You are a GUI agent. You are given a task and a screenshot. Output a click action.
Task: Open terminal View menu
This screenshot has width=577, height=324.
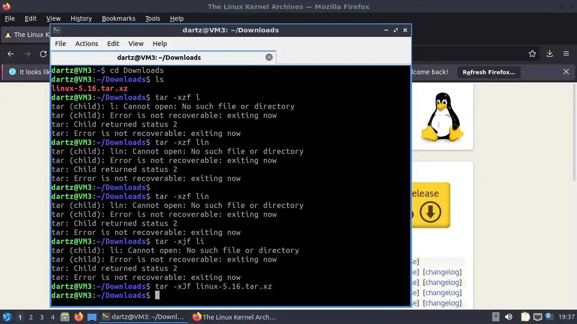tap(136, 44)
